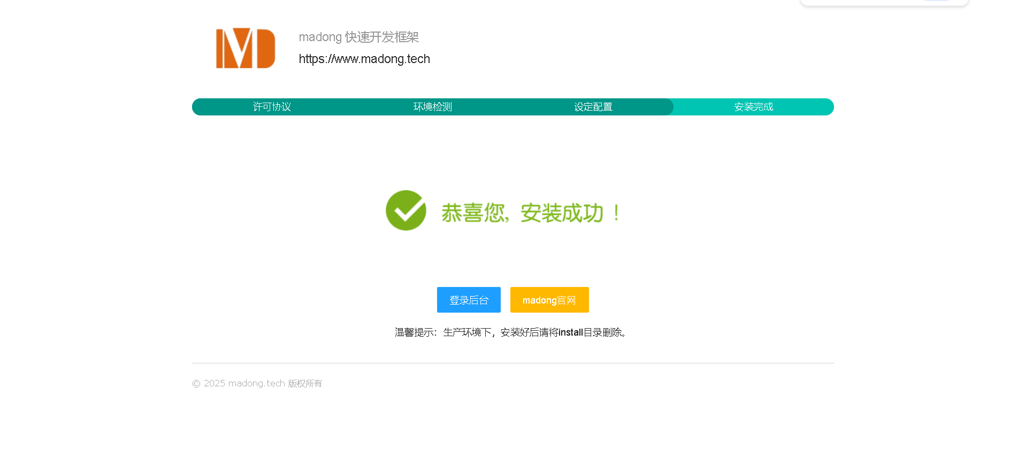Click the exclamation mark after 安装成功
The width and height of the screenshot is (1025, 466).
pyautogui.click(x=616, y=213)
